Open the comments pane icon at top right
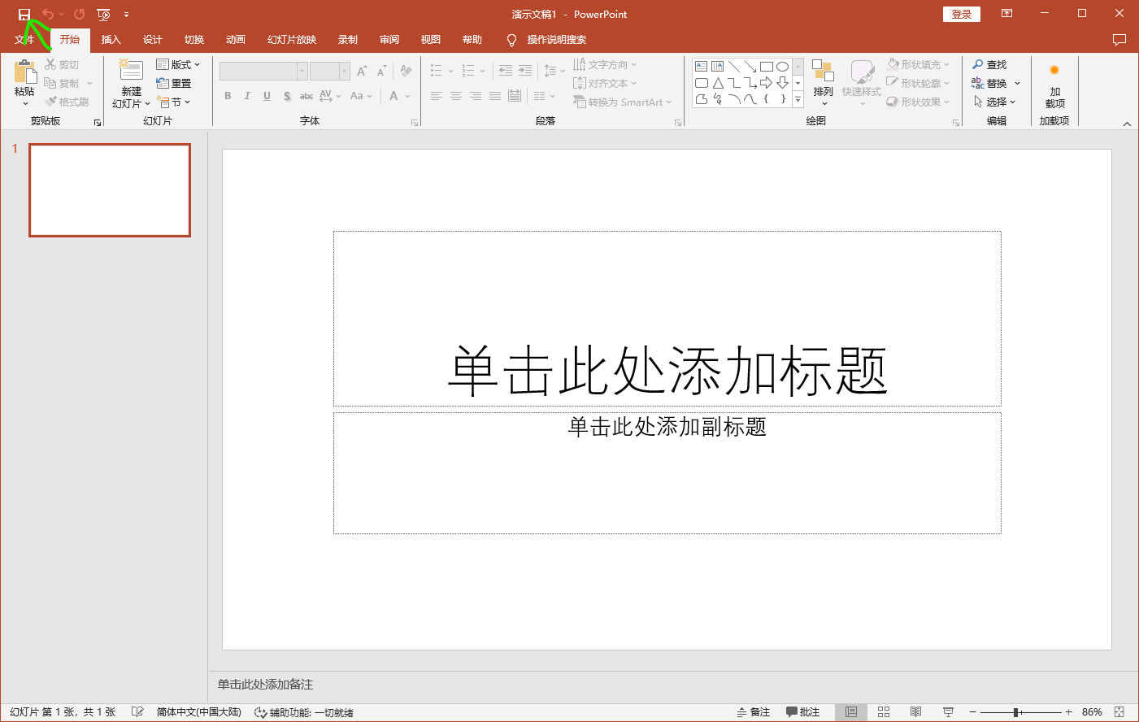 [x=1119, y=40]
